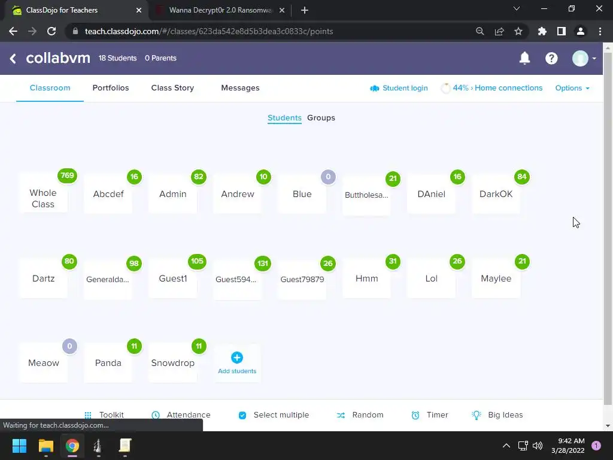Switch to Messages tab
This screenshot has height=460, width=613.
[240, 88]
